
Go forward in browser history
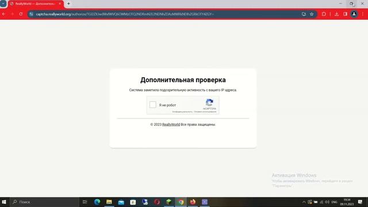[x=12, y=14]
